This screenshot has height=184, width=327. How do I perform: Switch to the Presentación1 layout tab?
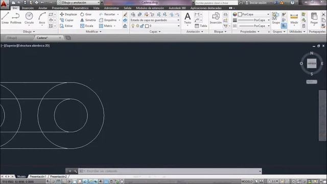click(x=38, y=176)
